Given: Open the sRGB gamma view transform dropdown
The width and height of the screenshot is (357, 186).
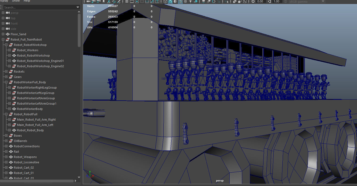Looking at the screenshot, I should [307, 2].
